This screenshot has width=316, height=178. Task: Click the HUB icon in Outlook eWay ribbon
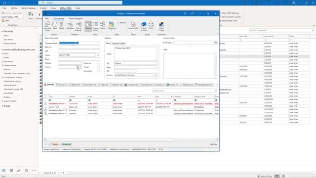tap(5, 21)
